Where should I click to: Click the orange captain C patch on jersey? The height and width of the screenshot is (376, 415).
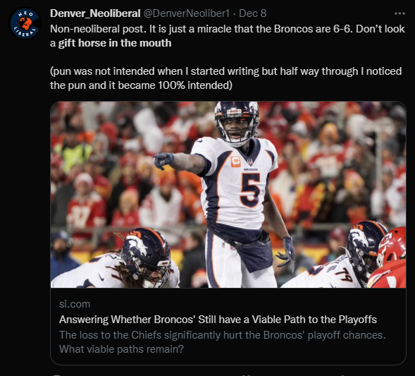click(235, 162)
